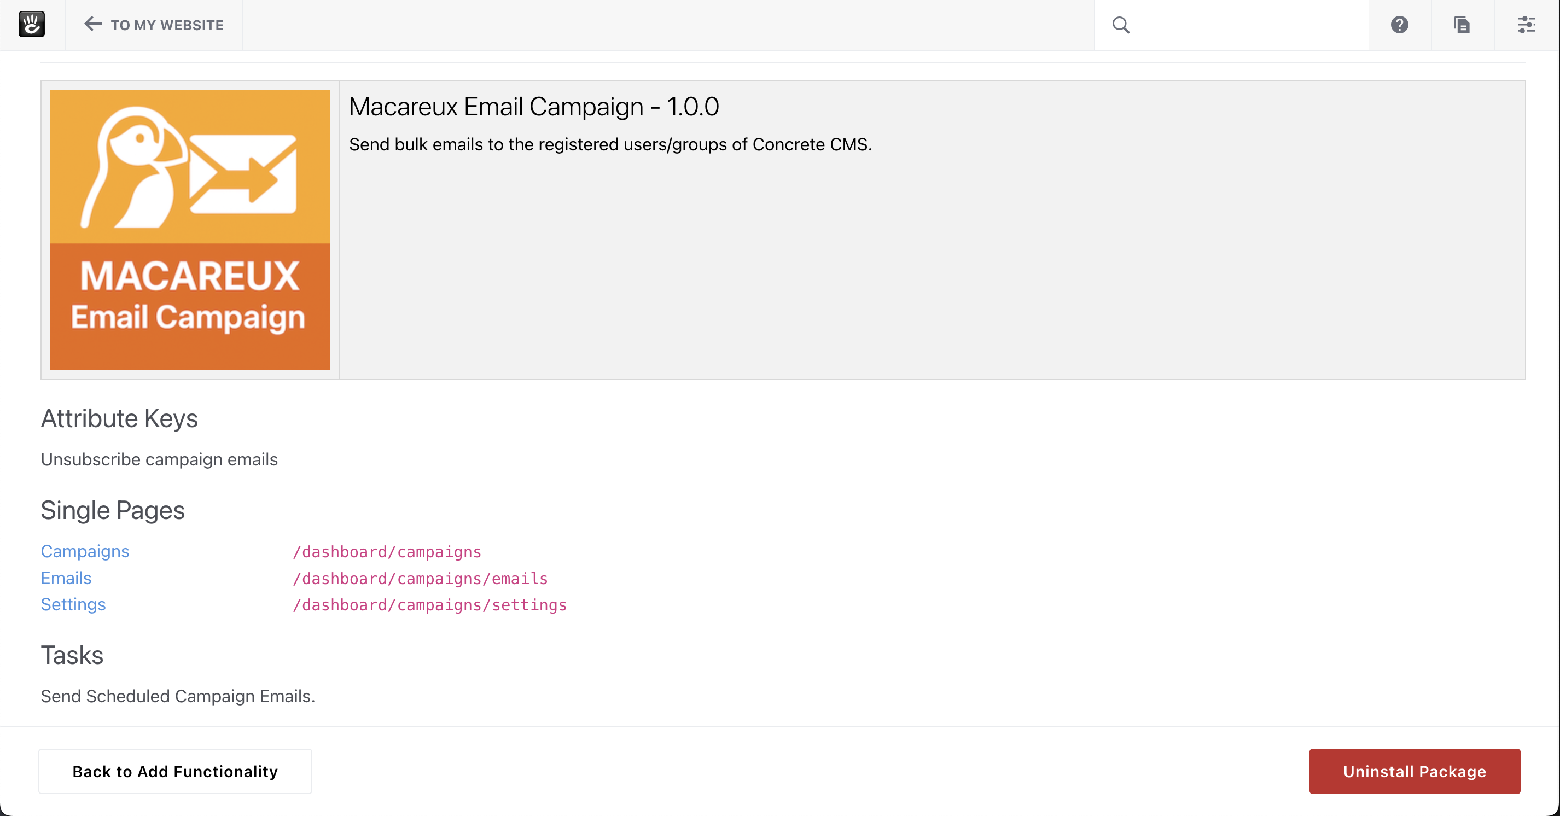This screenshot has height=816, width=1560.
Task: Click the /dashboard/campaigns/settings path text
Action: point(429,605)
